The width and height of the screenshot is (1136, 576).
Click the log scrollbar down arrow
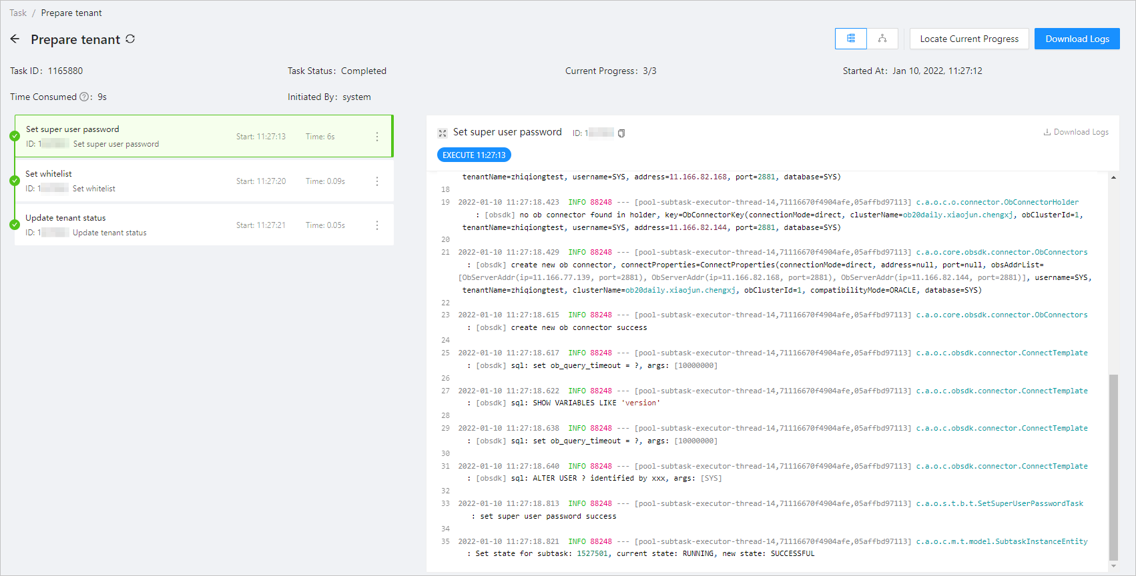pyautogui.click(x=1113, y=566)
